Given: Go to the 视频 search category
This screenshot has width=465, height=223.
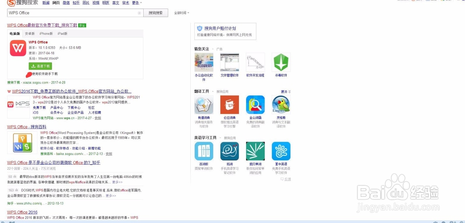Looking at the screenshot, I should tap(96, 3).
